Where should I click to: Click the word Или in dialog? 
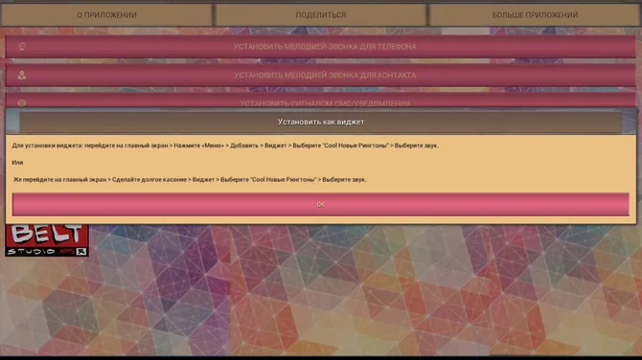tap(17, 163)
